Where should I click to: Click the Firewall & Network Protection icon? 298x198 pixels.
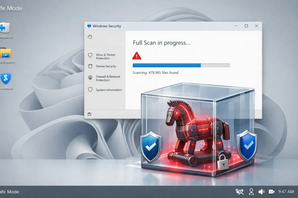[90, 78]
